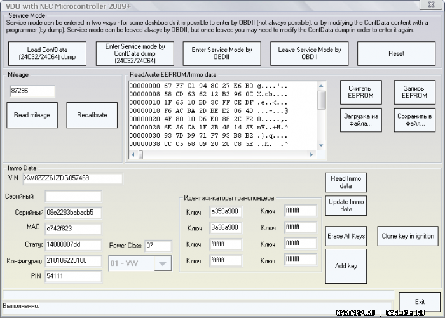This screenshot has width=445, height=318.
Task: Click the Erase All Keys button
Action: [x=346, y=236]
